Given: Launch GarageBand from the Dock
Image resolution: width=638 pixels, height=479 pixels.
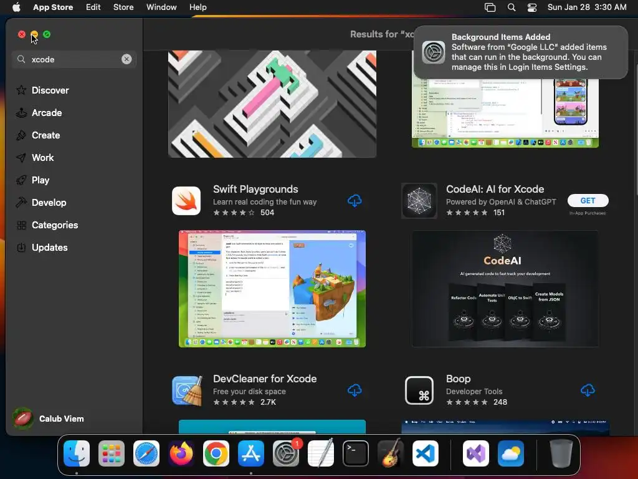Looking at the screenshot, I should tap(391, 453).
